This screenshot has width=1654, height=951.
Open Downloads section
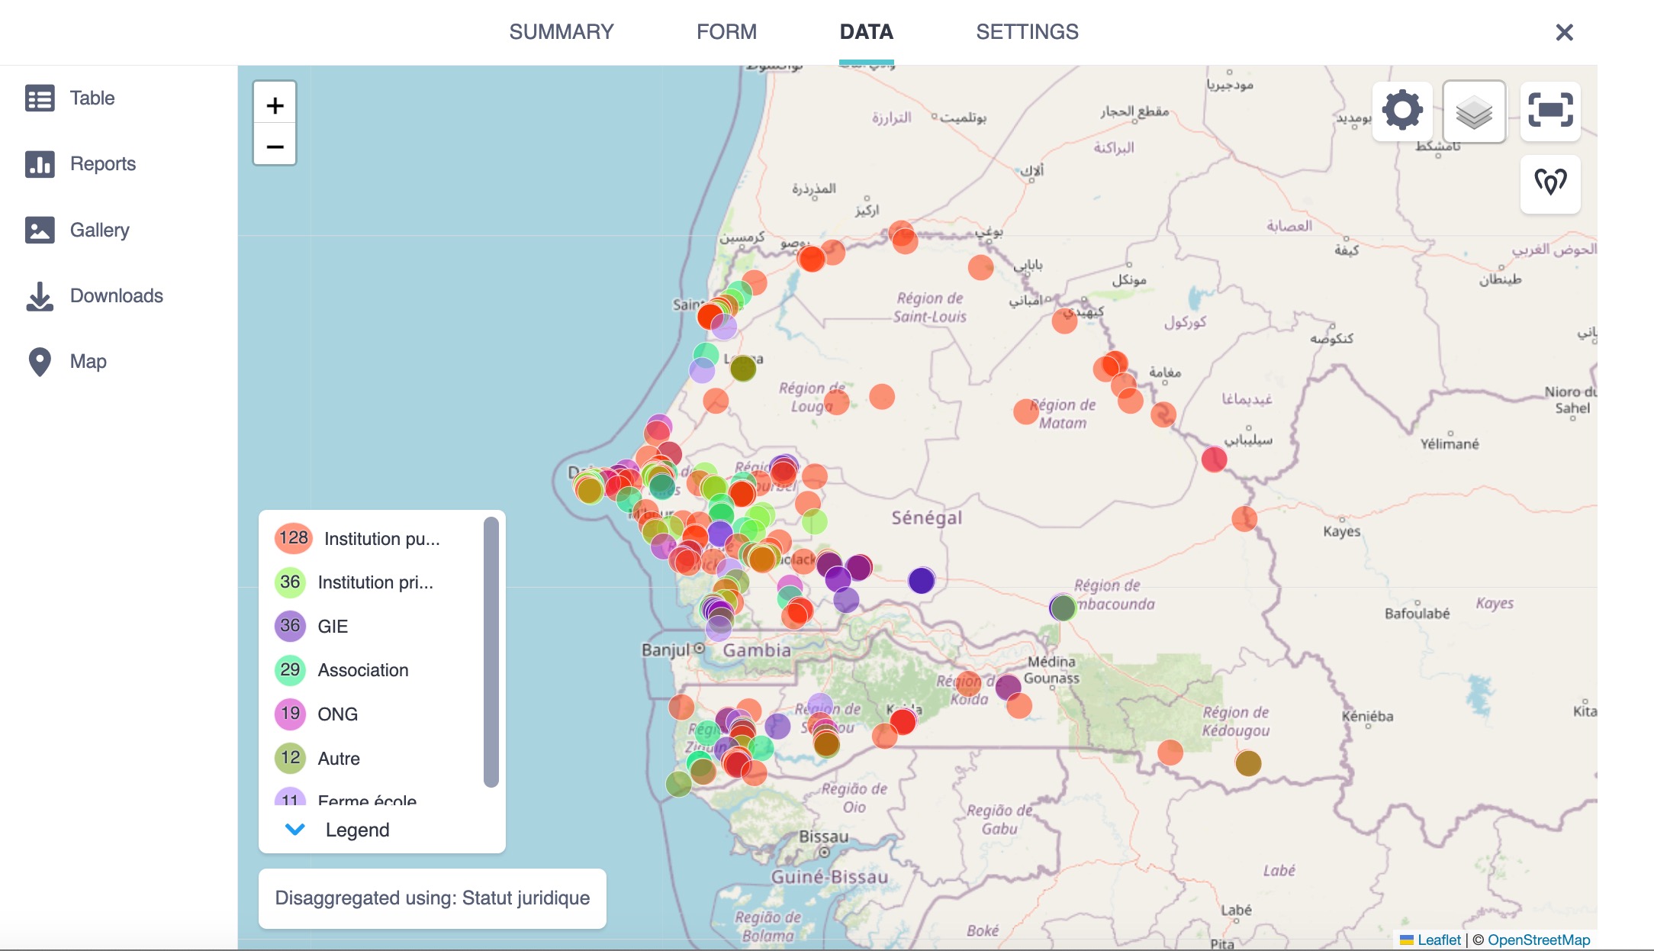tap(116, 295)
